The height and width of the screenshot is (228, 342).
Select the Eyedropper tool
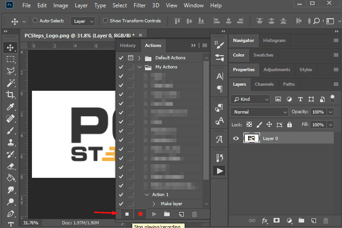pyautogui.click(x=10, y=107)
